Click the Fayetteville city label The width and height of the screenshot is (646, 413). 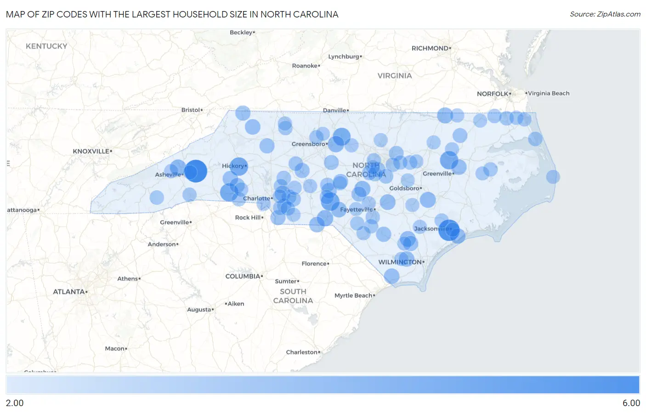coord(357,209)
